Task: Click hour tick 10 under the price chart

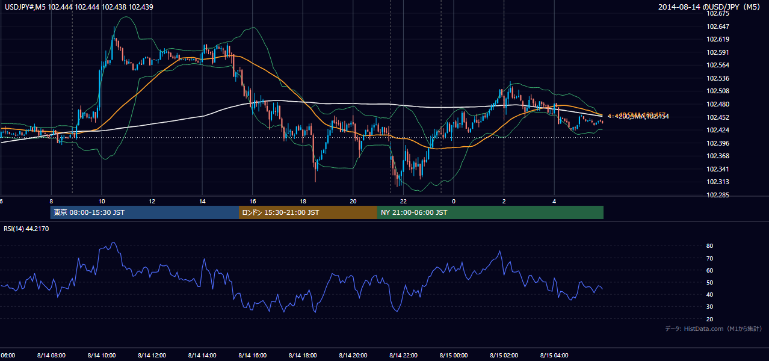Action: (102, 201)
